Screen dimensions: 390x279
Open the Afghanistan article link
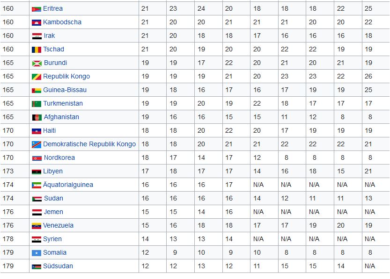point(61,117)
